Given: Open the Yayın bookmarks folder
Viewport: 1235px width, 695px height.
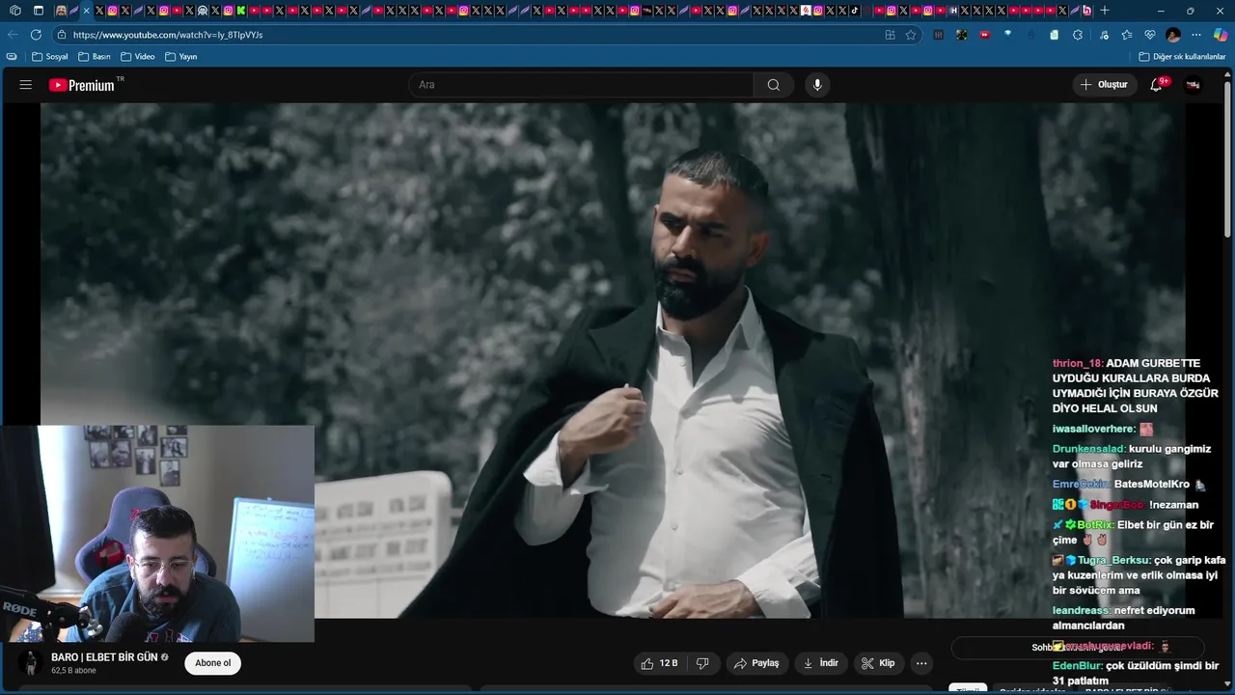Looking at the screenshot, I should 181,57.
